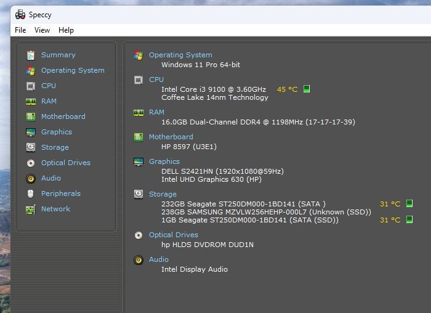This screenshot has height=313, width=431.
Task: Open Audio label in sidebar
Action: pos(51,178)
